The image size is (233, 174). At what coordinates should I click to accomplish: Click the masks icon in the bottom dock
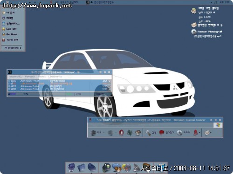coord(127,168)
